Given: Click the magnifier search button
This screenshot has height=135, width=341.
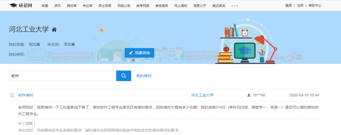Looking at the screenshot, I should [x=123, y=76].
